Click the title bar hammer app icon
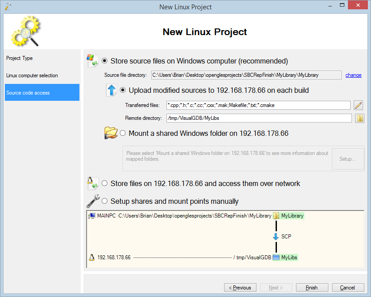Screen dimensions: 371x297 tap(8, 7)
